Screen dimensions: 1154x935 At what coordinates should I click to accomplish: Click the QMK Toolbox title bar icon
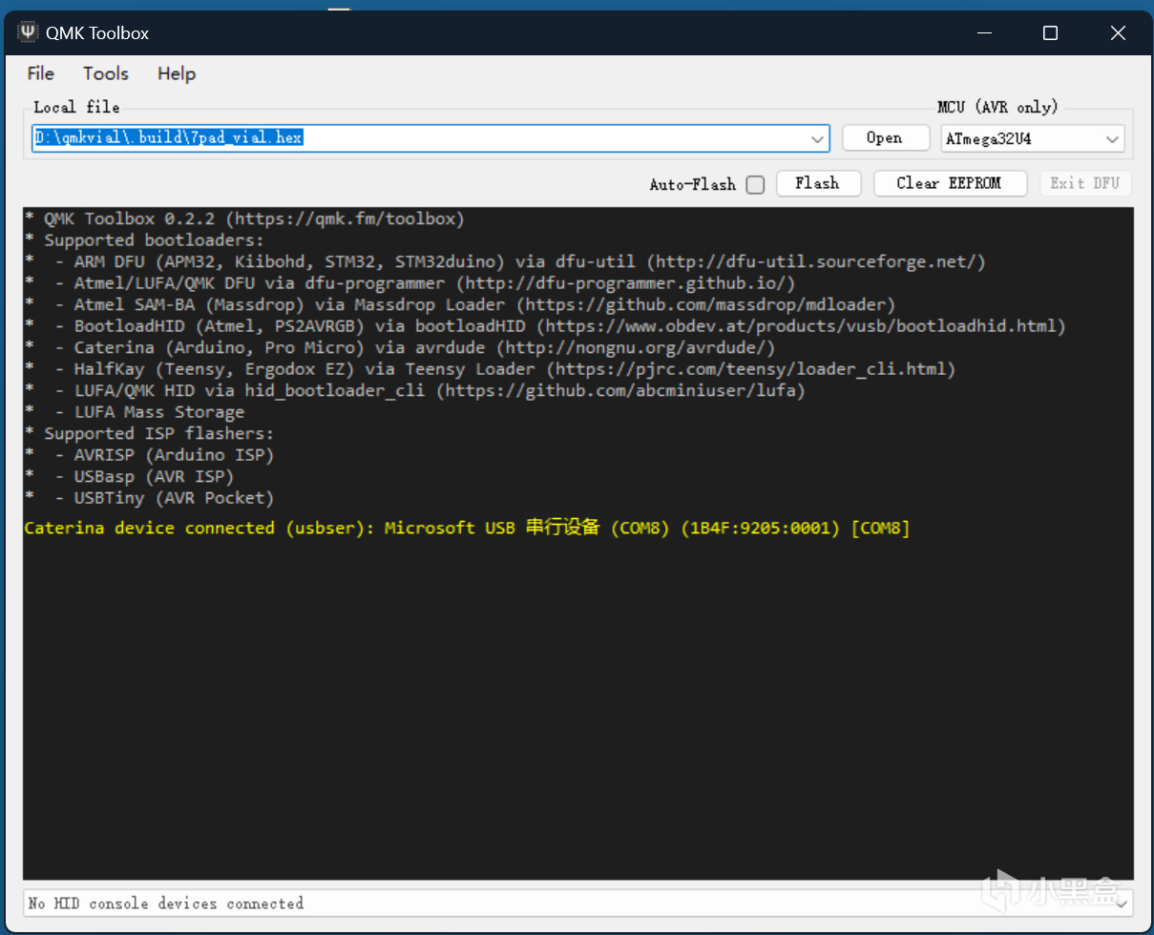(28, 32)
